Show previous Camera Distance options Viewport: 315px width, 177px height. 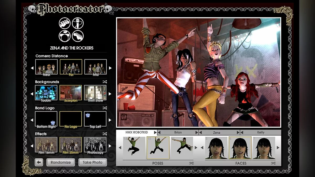[32, 68]
